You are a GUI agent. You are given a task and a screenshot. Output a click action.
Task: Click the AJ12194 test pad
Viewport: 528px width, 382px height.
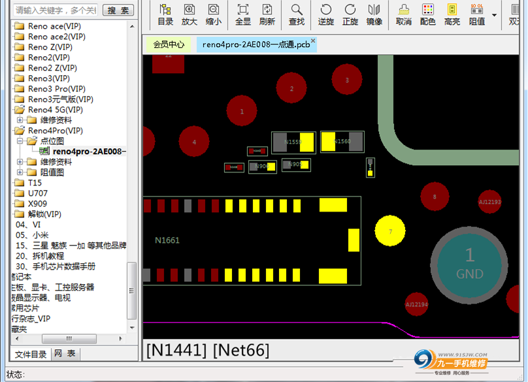tap(416, 304)
